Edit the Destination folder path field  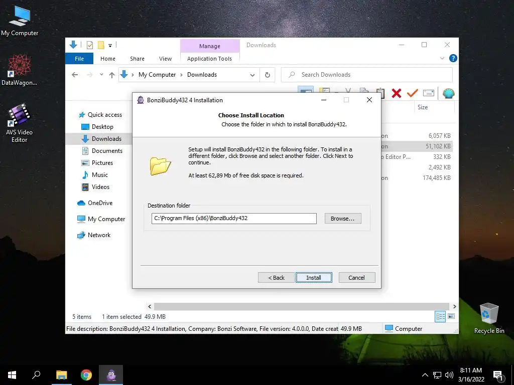[x=234, y=219]
